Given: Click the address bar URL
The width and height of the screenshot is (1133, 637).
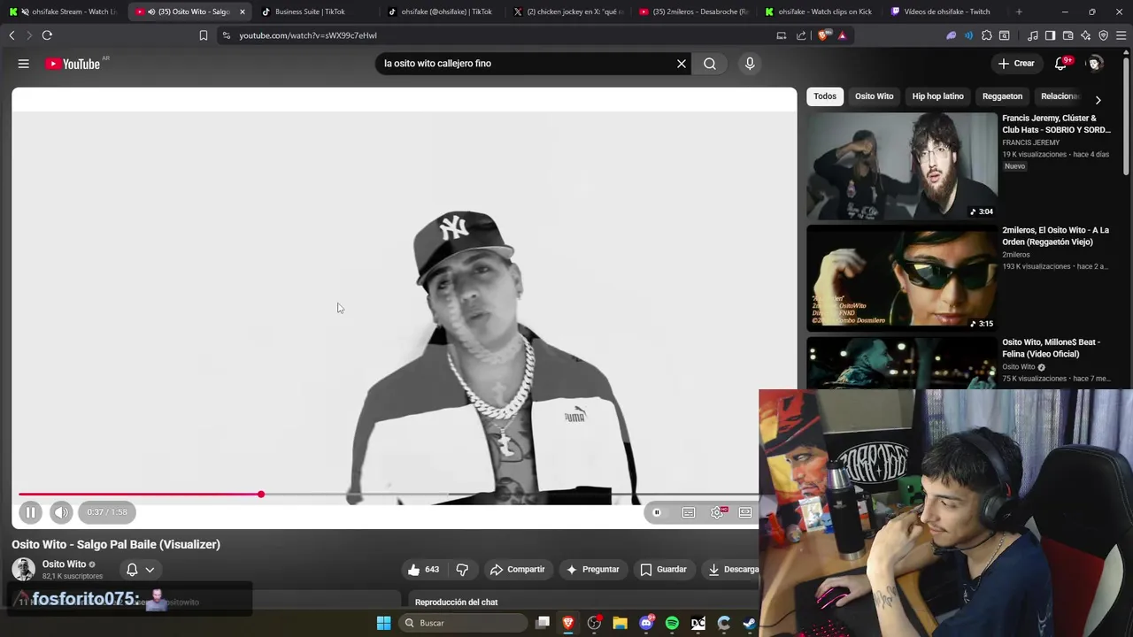Looking at the screenshot, I should pos(308,35).
